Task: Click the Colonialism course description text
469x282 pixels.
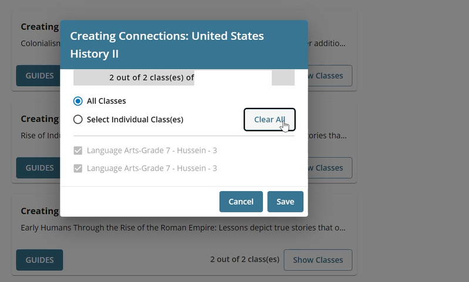Action: [39, 43]
